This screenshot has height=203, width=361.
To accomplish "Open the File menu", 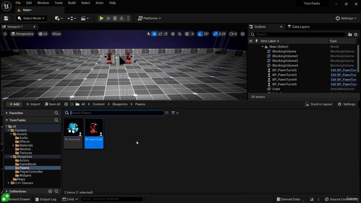I will (x=18, y=3).
